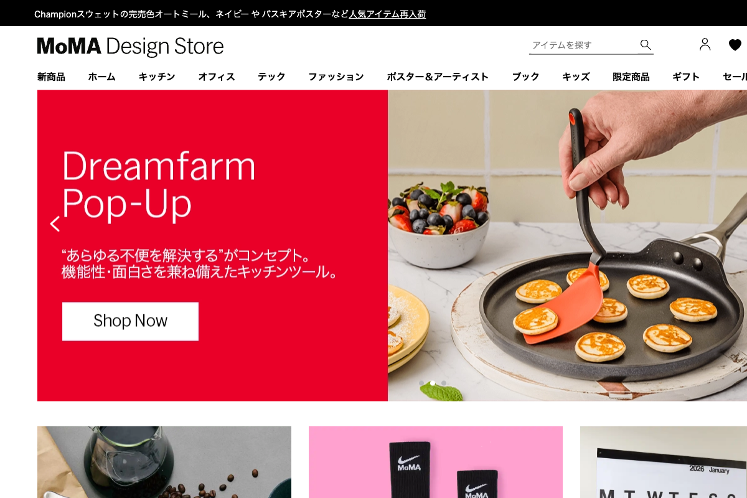Image resolution: width=747 pixels, height=498 pixels.
Task: Go to previous slide with left arrow
Action: click(x=55, y=223)
